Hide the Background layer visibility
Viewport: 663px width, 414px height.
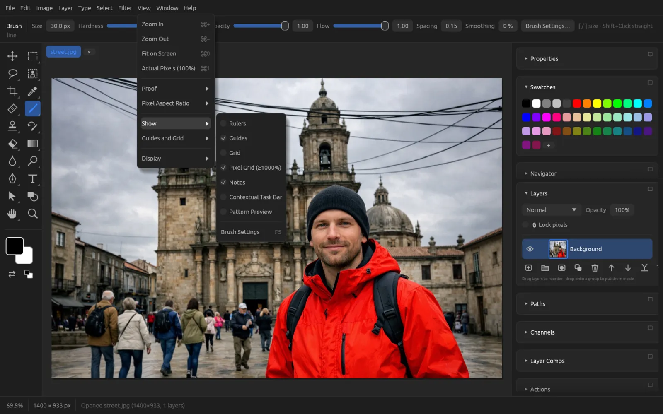click(x=530, y=249)
